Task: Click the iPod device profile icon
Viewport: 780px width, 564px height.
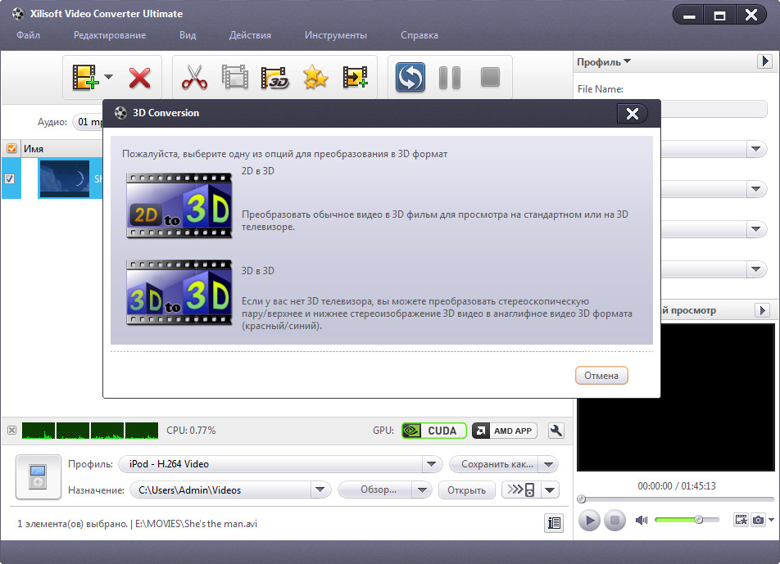Action: tap(39, 477)
